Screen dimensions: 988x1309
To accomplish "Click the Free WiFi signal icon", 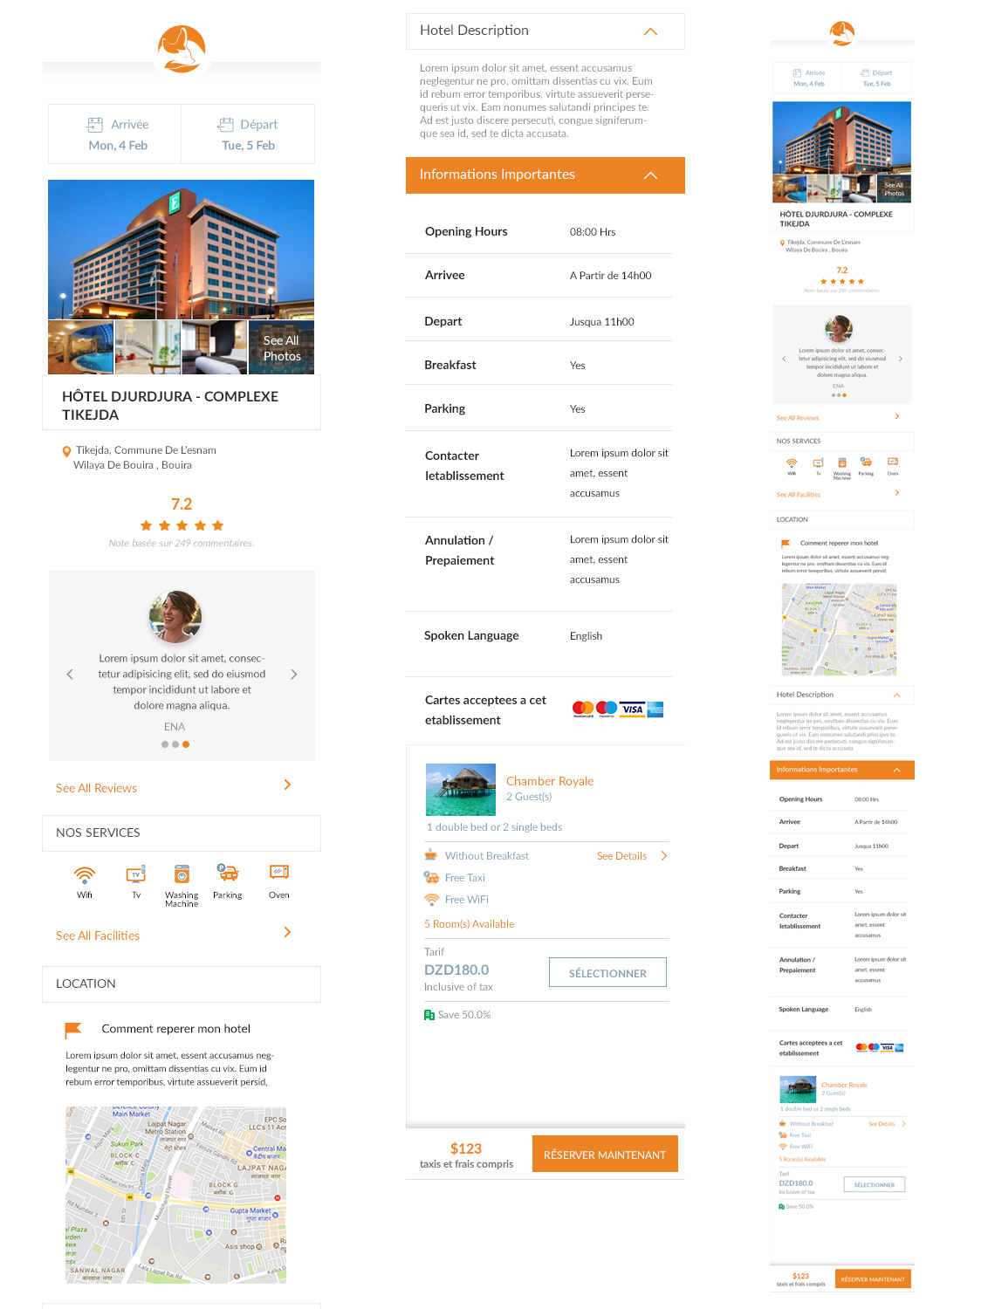I will coord(431,899).
